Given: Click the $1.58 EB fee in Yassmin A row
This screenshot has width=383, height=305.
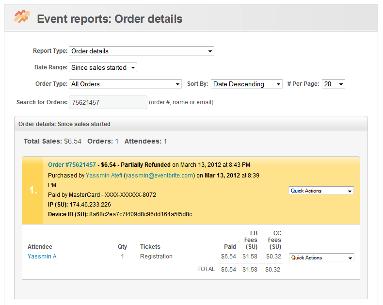Looking at the screenshot, I should click(x=250, y=257).
